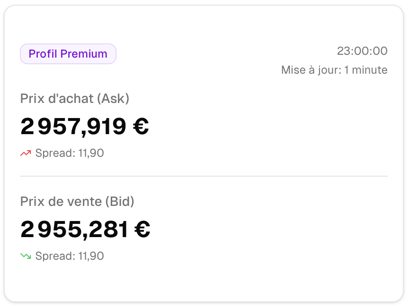Click the leading digit 2 of ask price
410x307 pixels.
coord(27,126)
